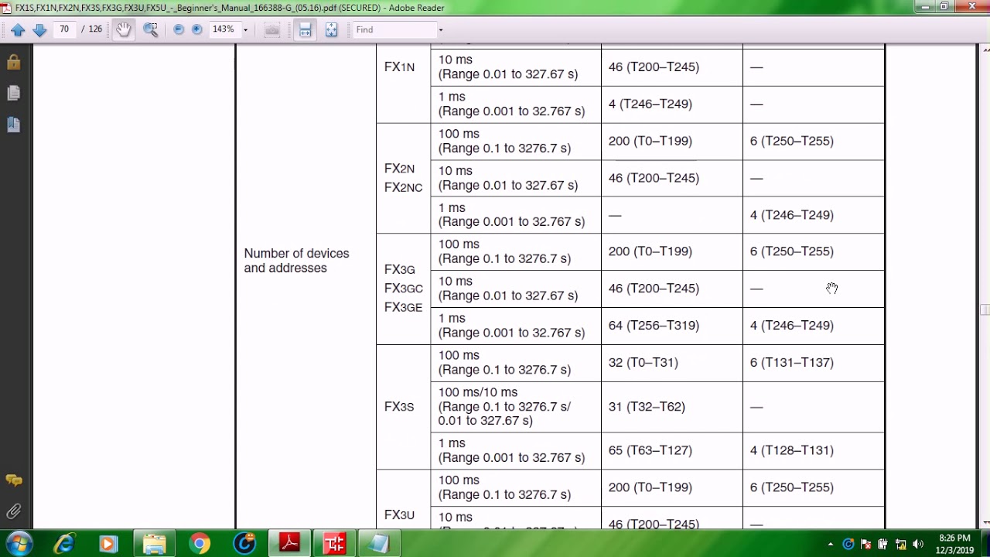990x557 pixels.
Task: Open the zoom level dropdown arrow
Action: click(246, 30)
